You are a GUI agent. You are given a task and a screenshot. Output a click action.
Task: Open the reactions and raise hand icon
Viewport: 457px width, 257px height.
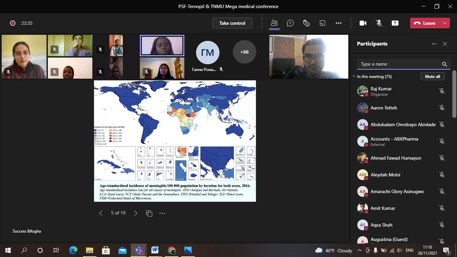(x=306, y=23)
